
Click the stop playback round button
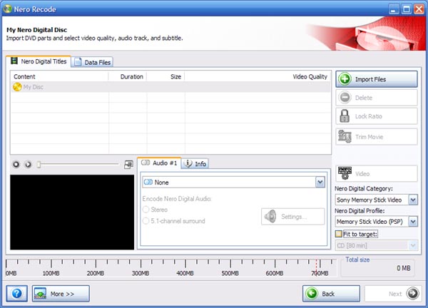[x=16, y=164]
